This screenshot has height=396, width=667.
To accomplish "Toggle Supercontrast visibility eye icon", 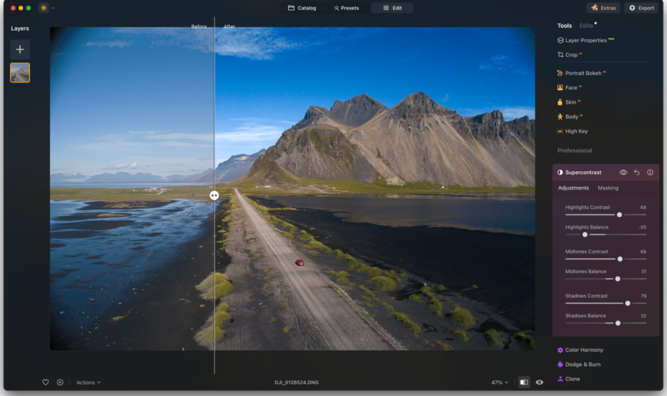I will point(623,172).
